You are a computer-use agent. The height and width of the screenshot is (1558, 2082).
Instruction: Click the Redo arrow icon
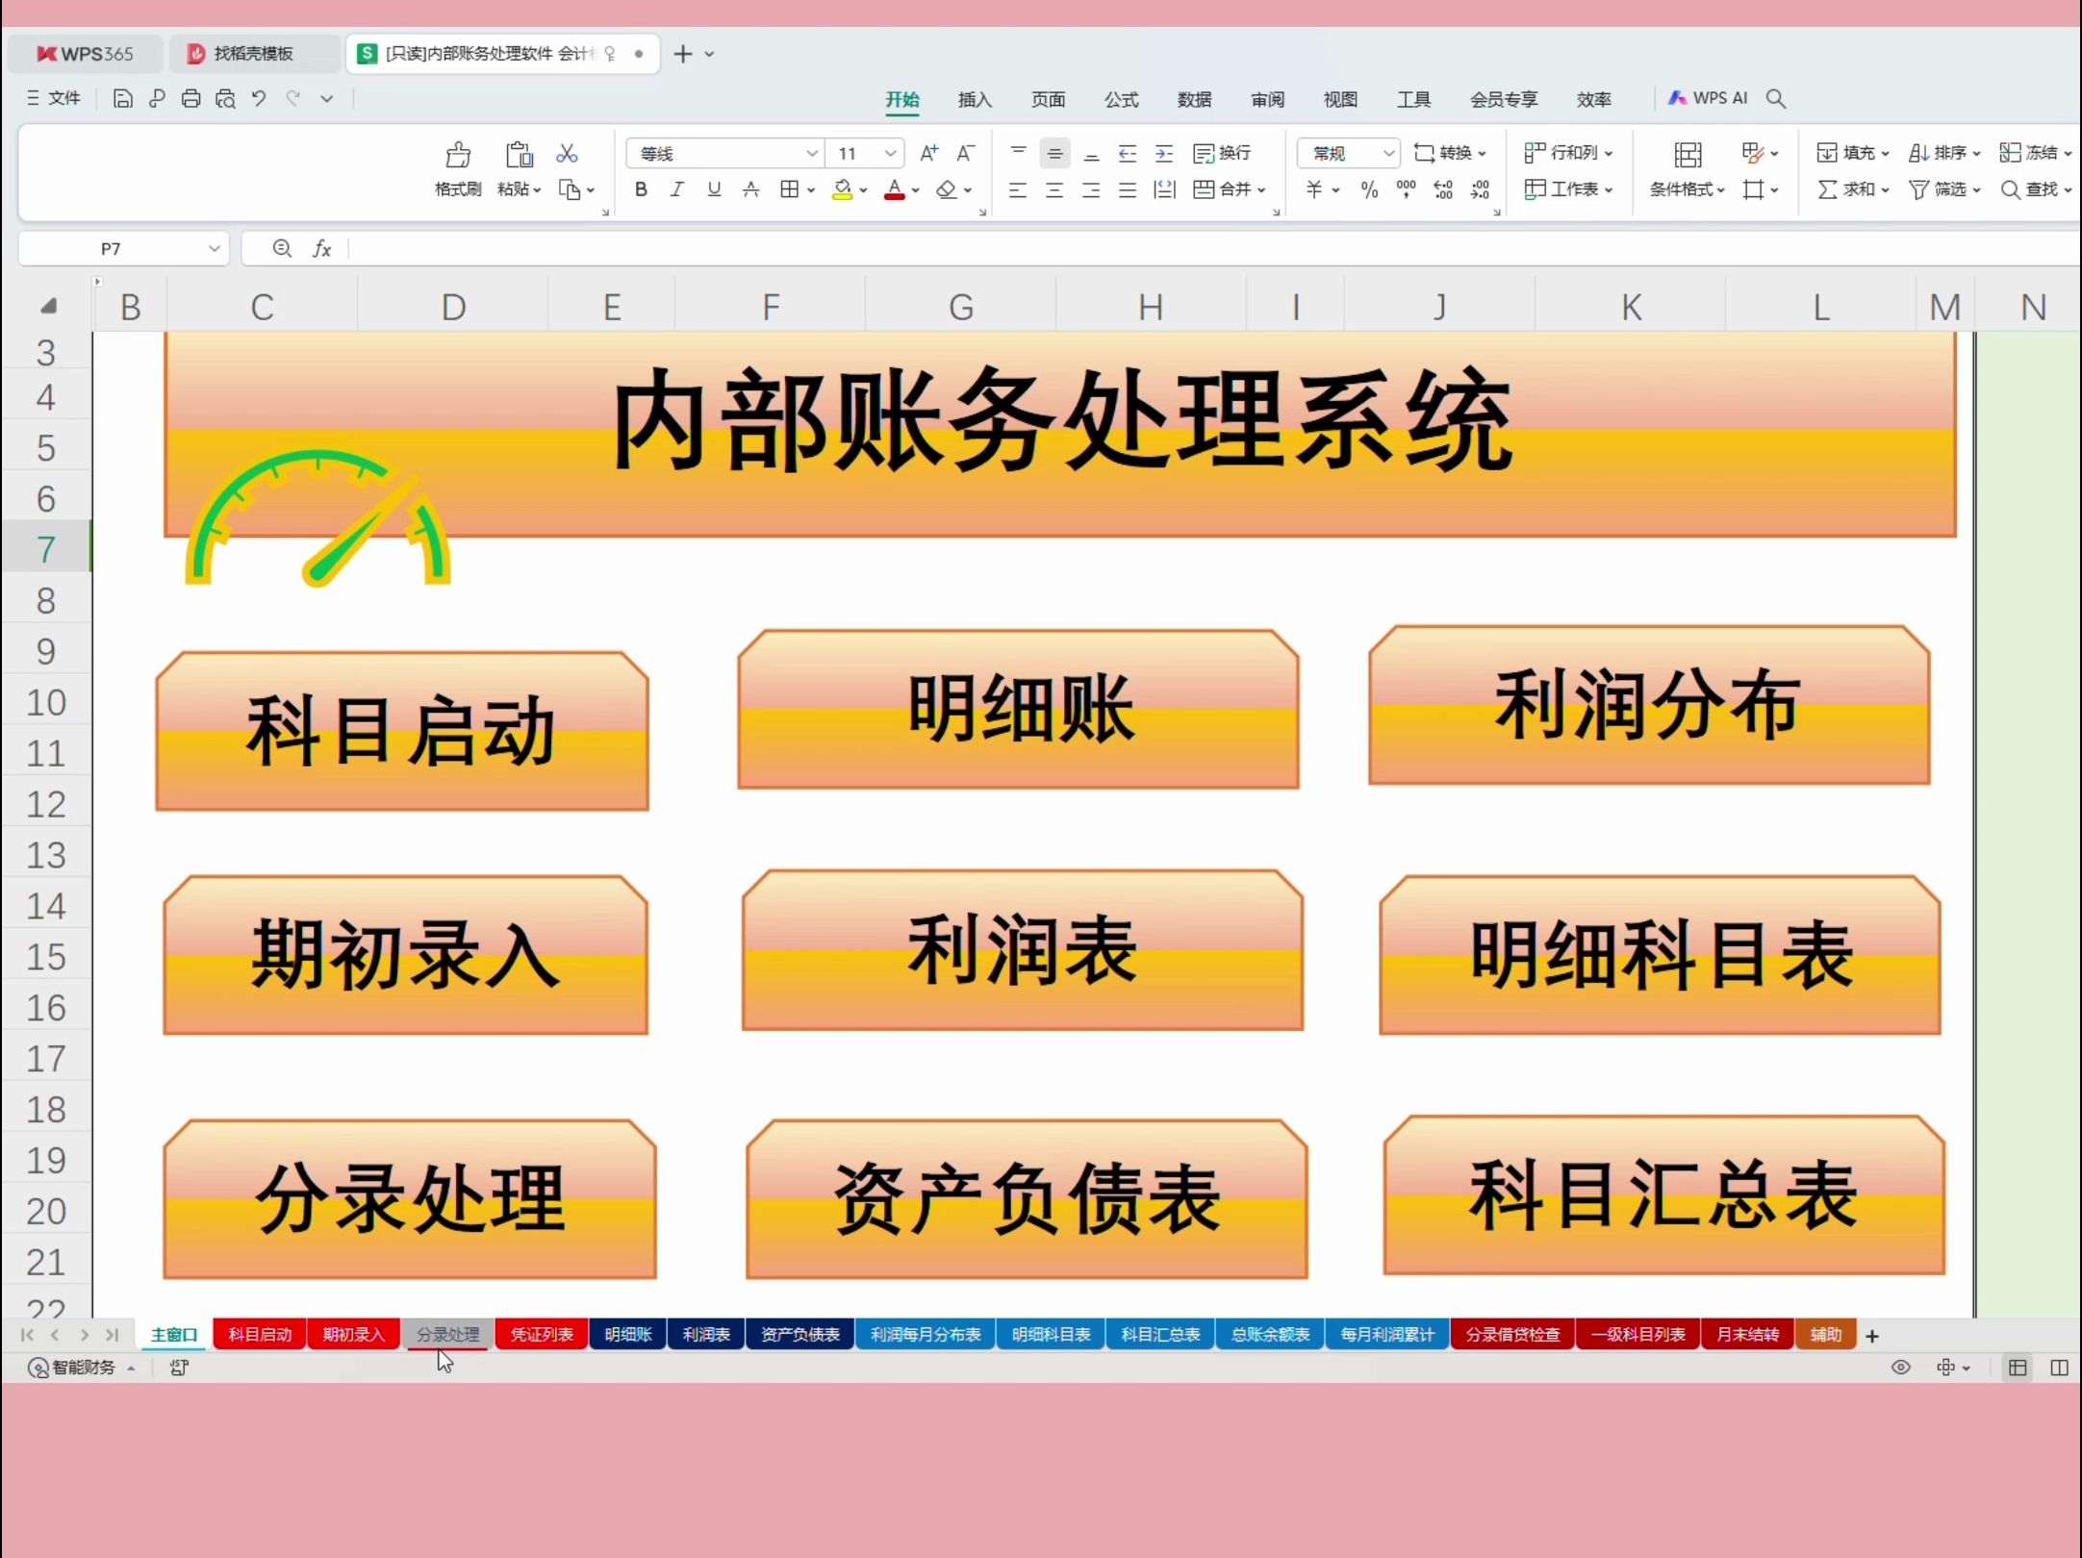293,98
